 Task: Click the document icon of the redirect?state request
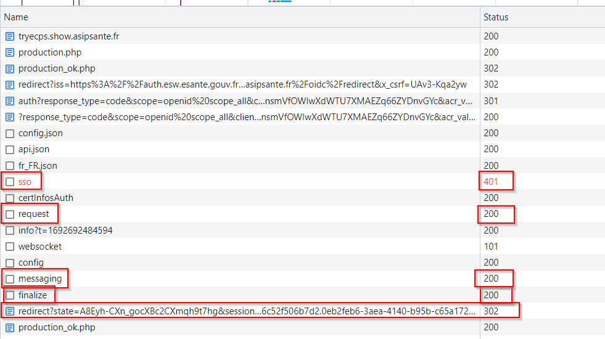point(9,311)
